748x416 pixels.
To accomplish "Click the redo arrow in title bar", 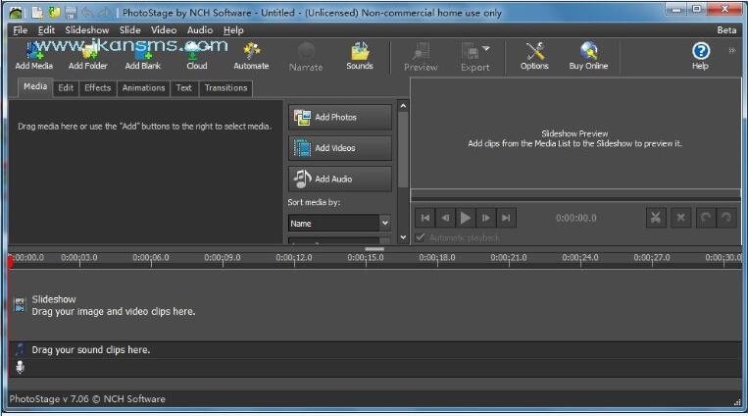I will (105, 13).
